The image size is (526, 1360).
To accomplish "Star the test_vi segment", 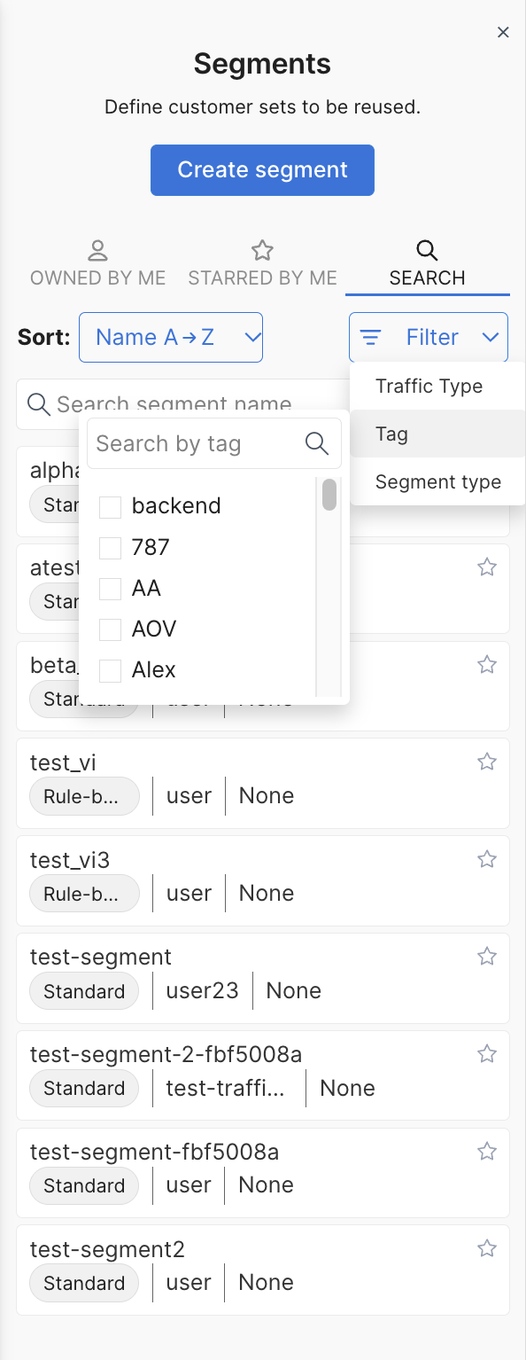I will 487,762.
